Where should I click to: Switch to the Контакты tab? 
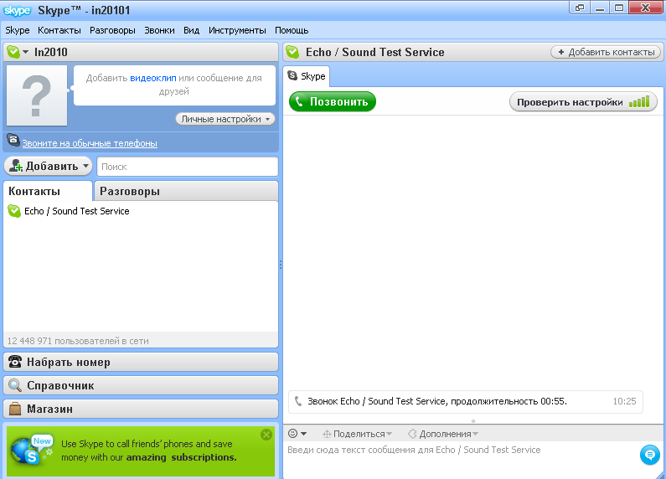(48, 191)
